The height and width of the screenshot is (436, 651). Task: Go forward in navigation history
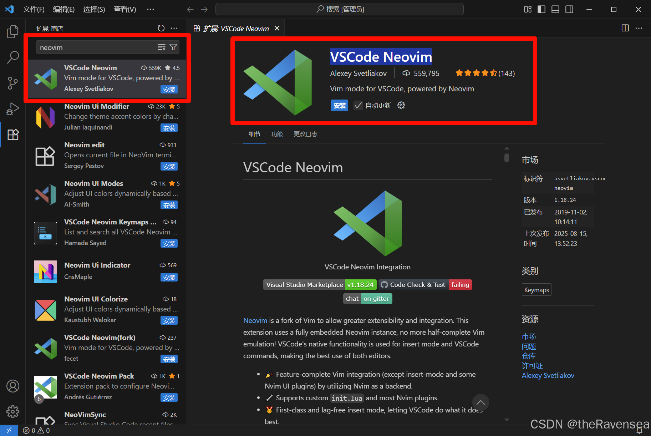[204, 9]
